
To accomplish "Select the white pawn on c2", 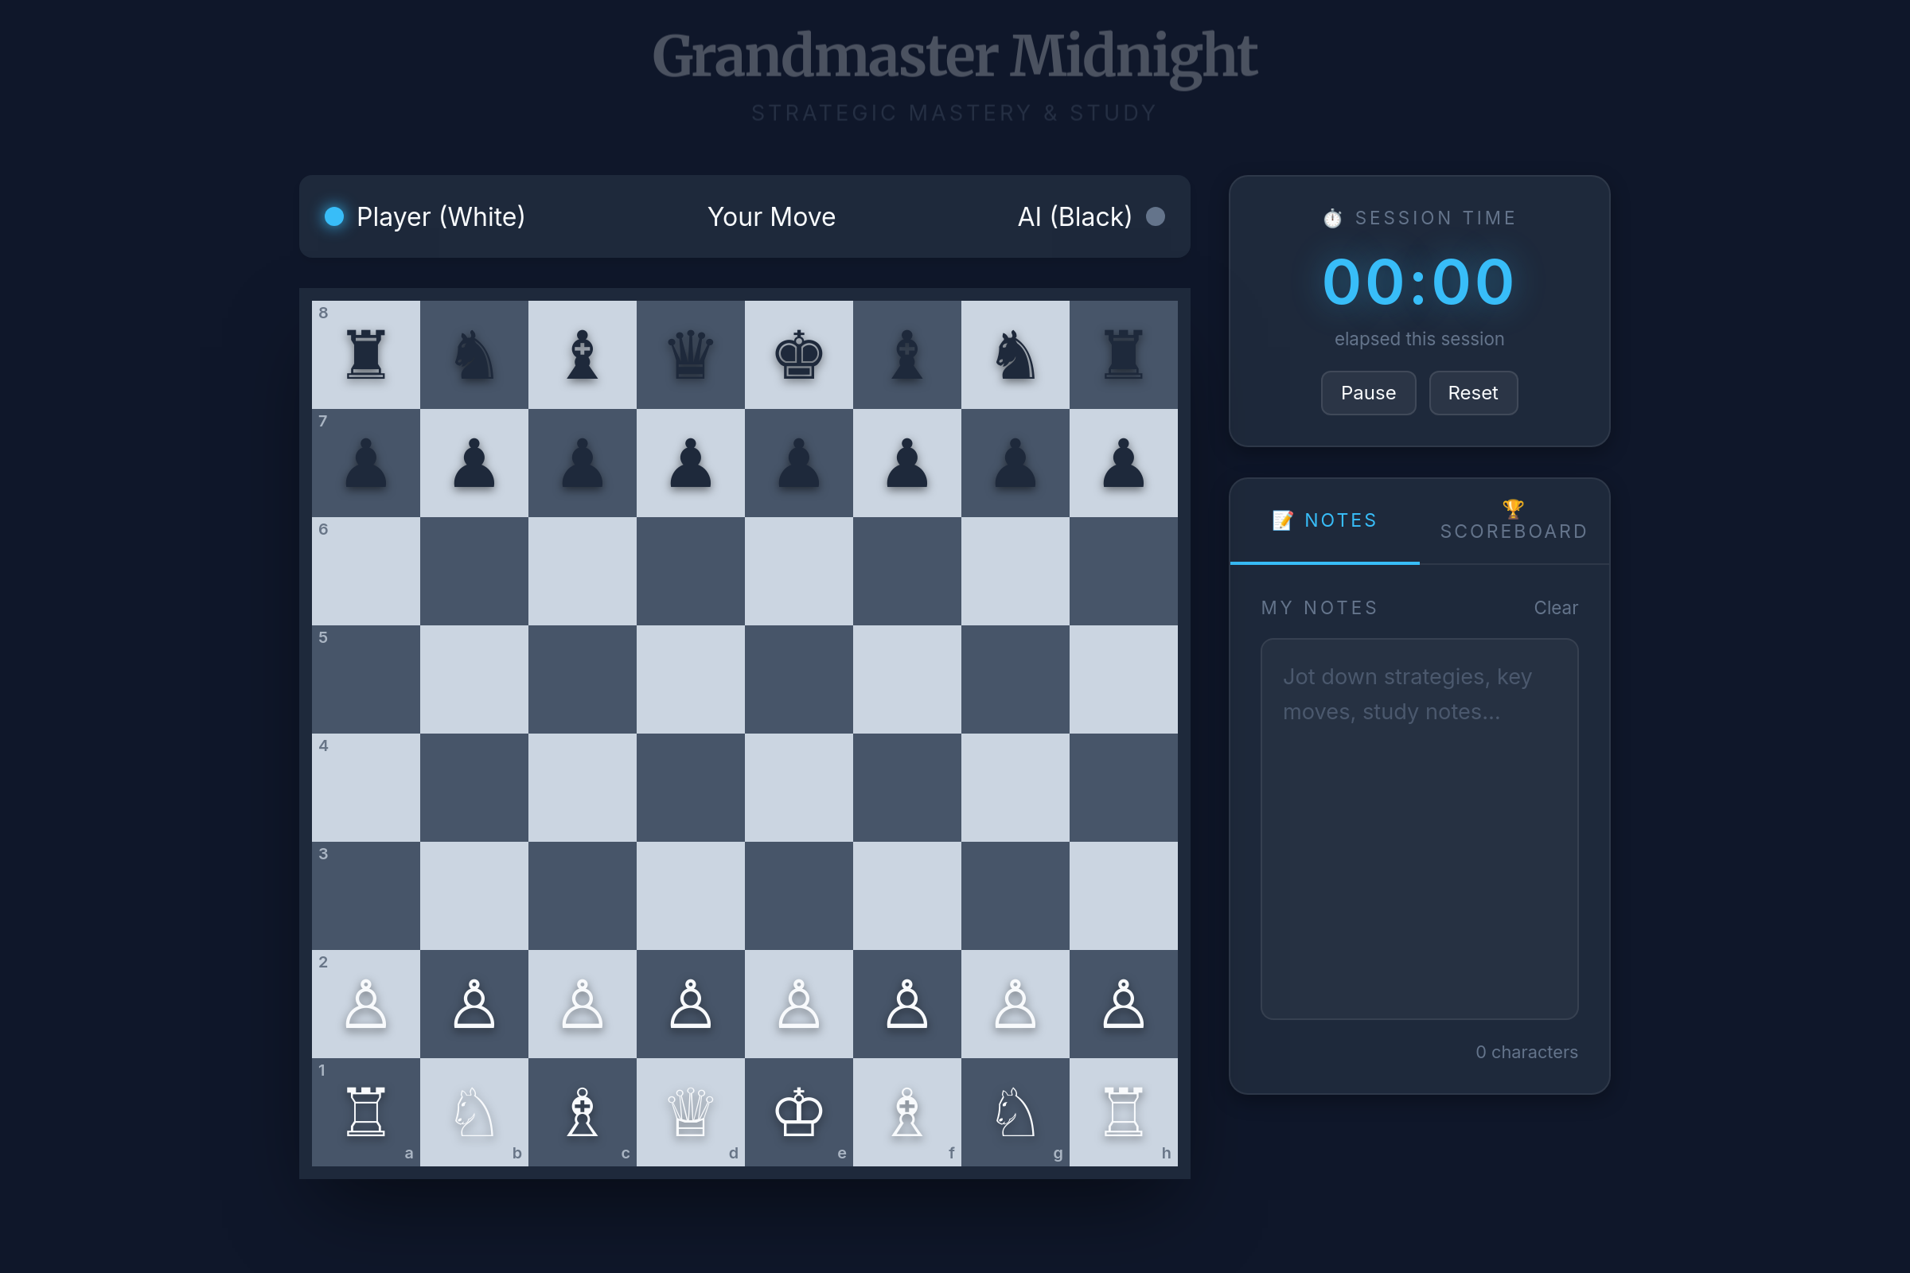I will tap(583, 1004).
